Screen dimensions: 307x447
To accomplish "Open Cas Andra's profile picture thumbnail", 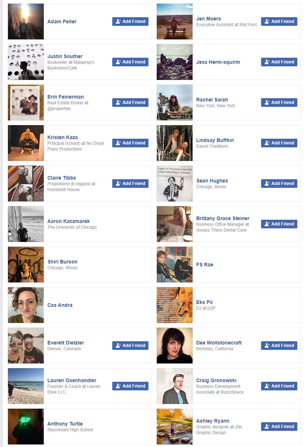I will click(26, 305).
